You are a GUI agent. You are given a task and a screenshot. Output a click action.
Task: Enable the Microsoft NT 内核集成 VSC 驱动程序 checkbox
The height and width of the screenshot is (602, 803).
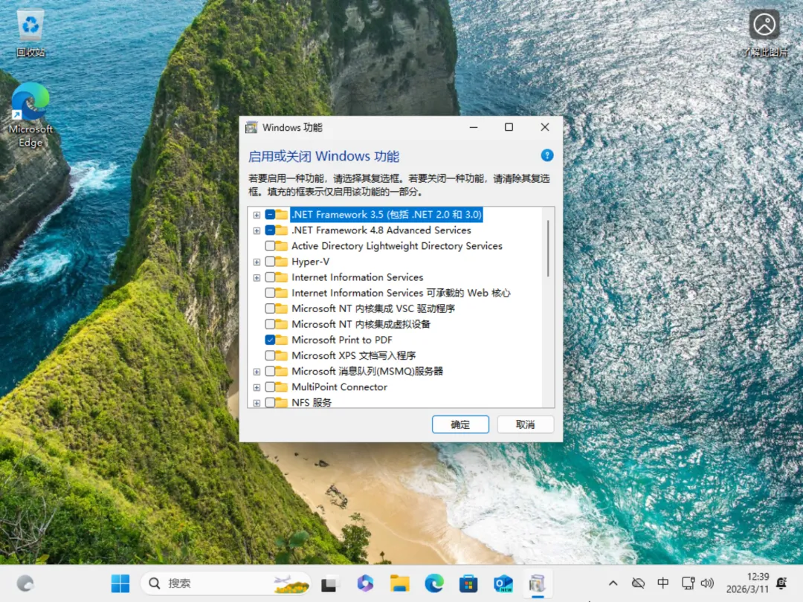pos(270,308)
